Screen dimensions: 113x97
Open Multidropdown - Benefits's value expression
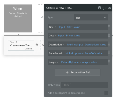point(84,53)
